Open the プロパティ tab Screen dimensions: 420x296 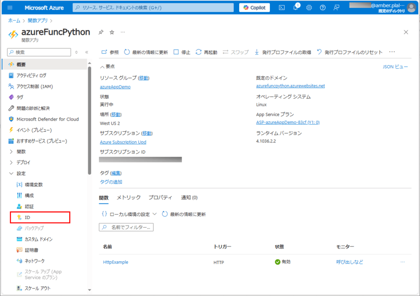click(x=160, y=197)
